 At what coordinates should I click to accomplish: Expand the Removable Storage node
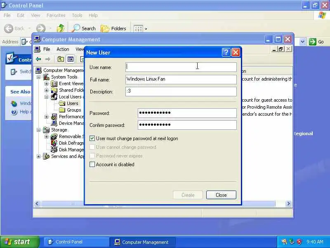pyautogui.click(x=46, y=136)
